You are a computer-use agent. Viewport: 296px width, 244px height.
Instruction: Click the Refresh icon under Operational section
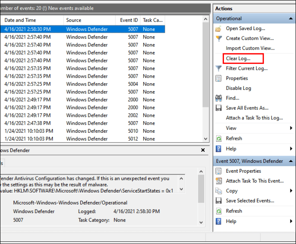click(x=218, y=138)
